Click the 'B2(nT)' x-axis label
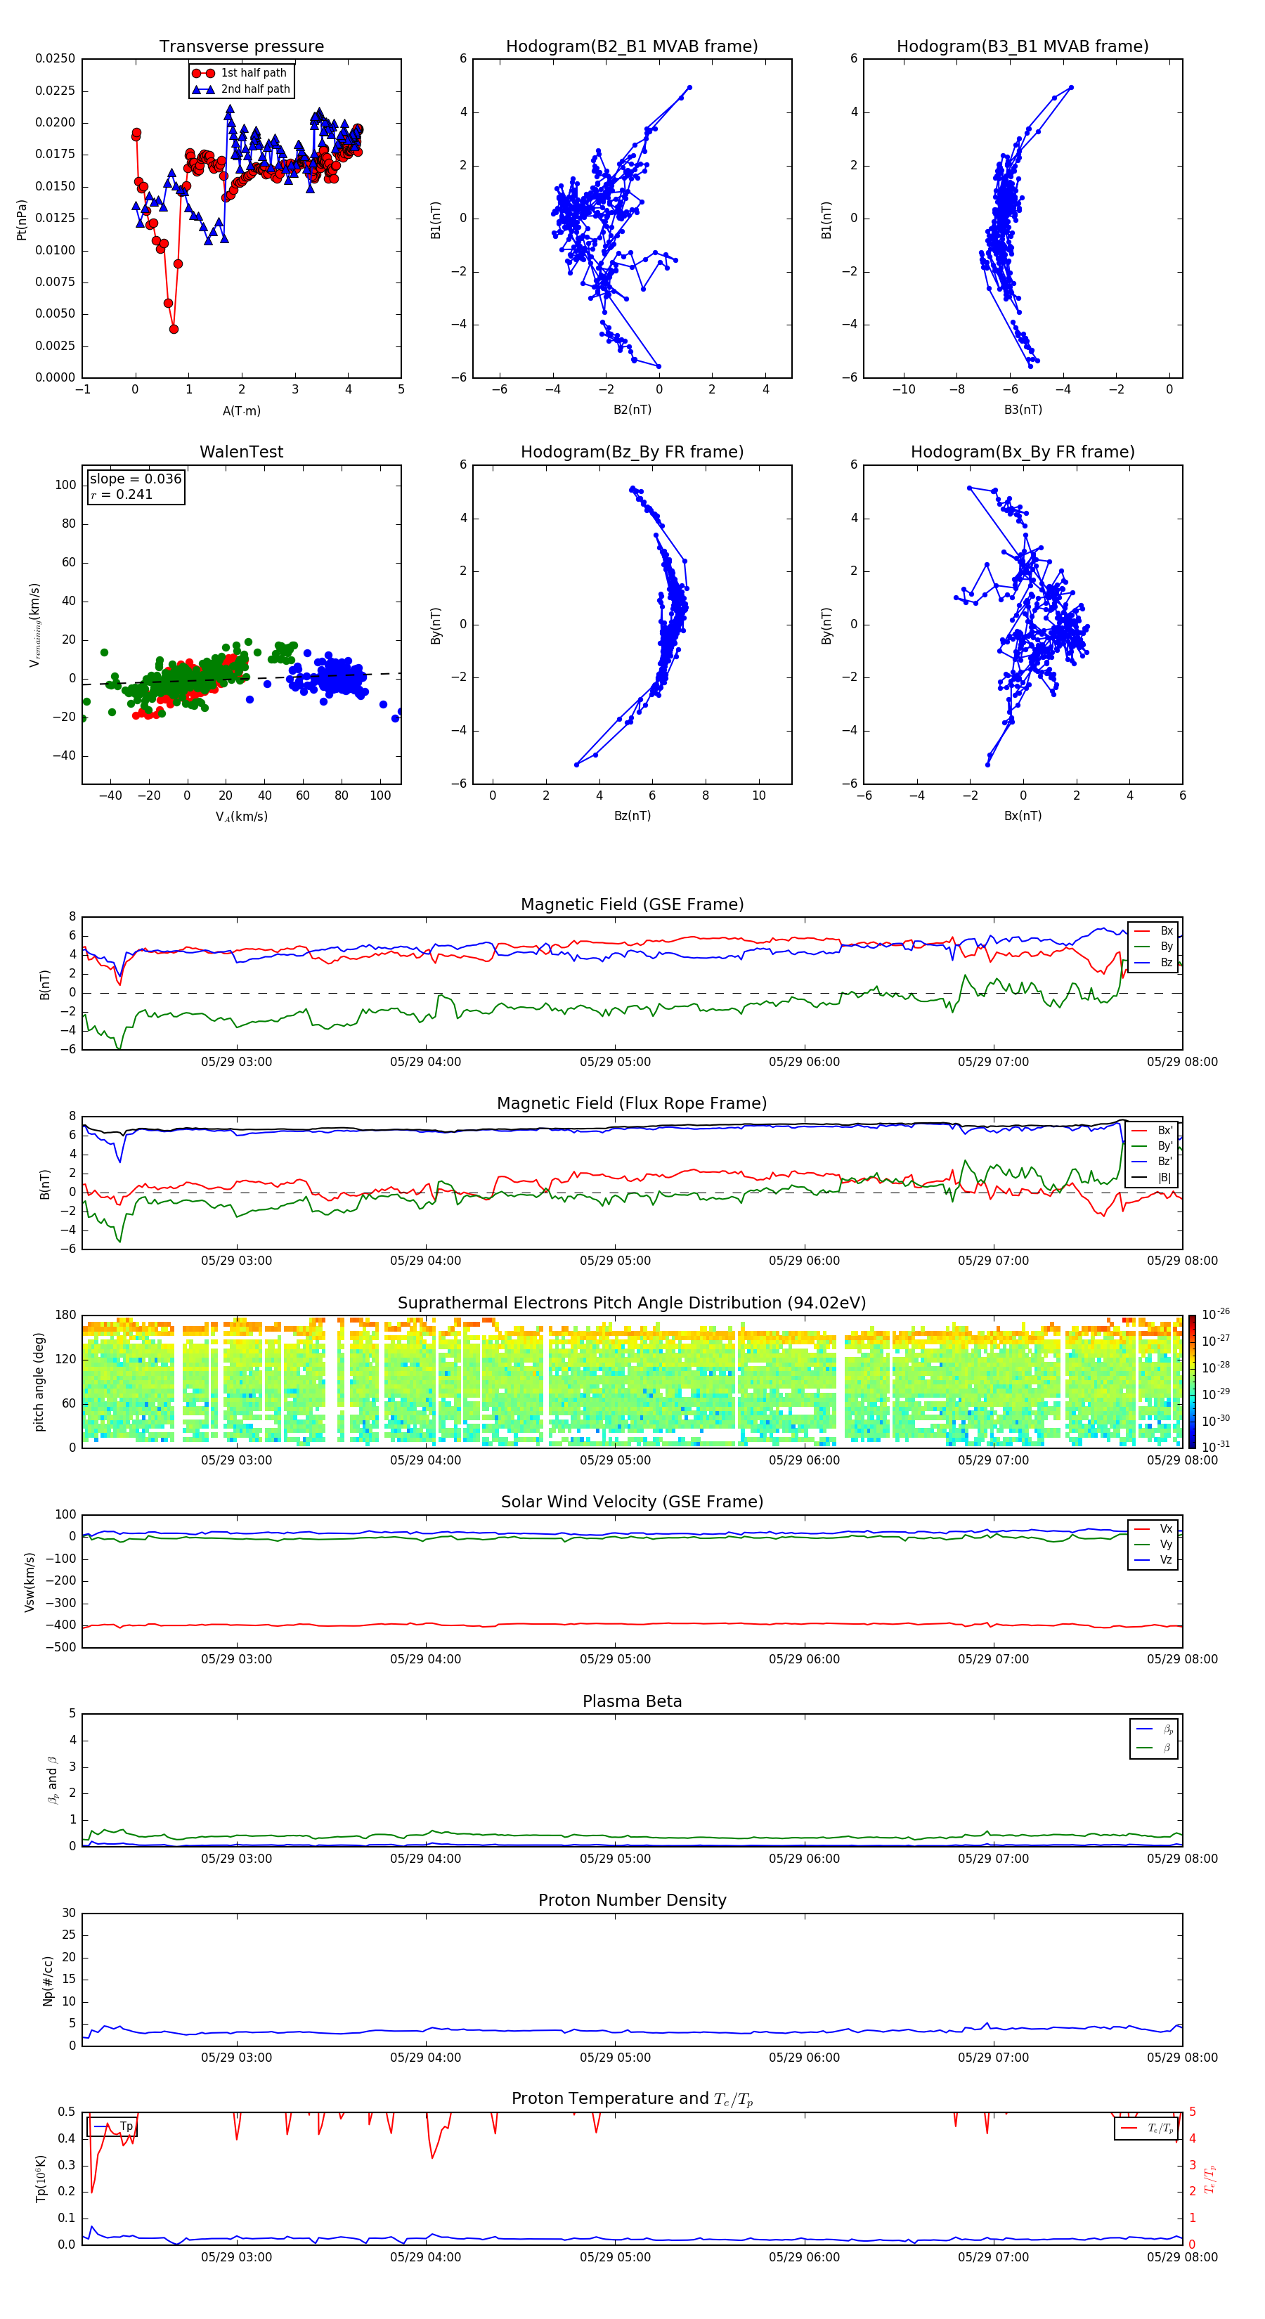The image size is (1265, 2319). click(632, 410)
